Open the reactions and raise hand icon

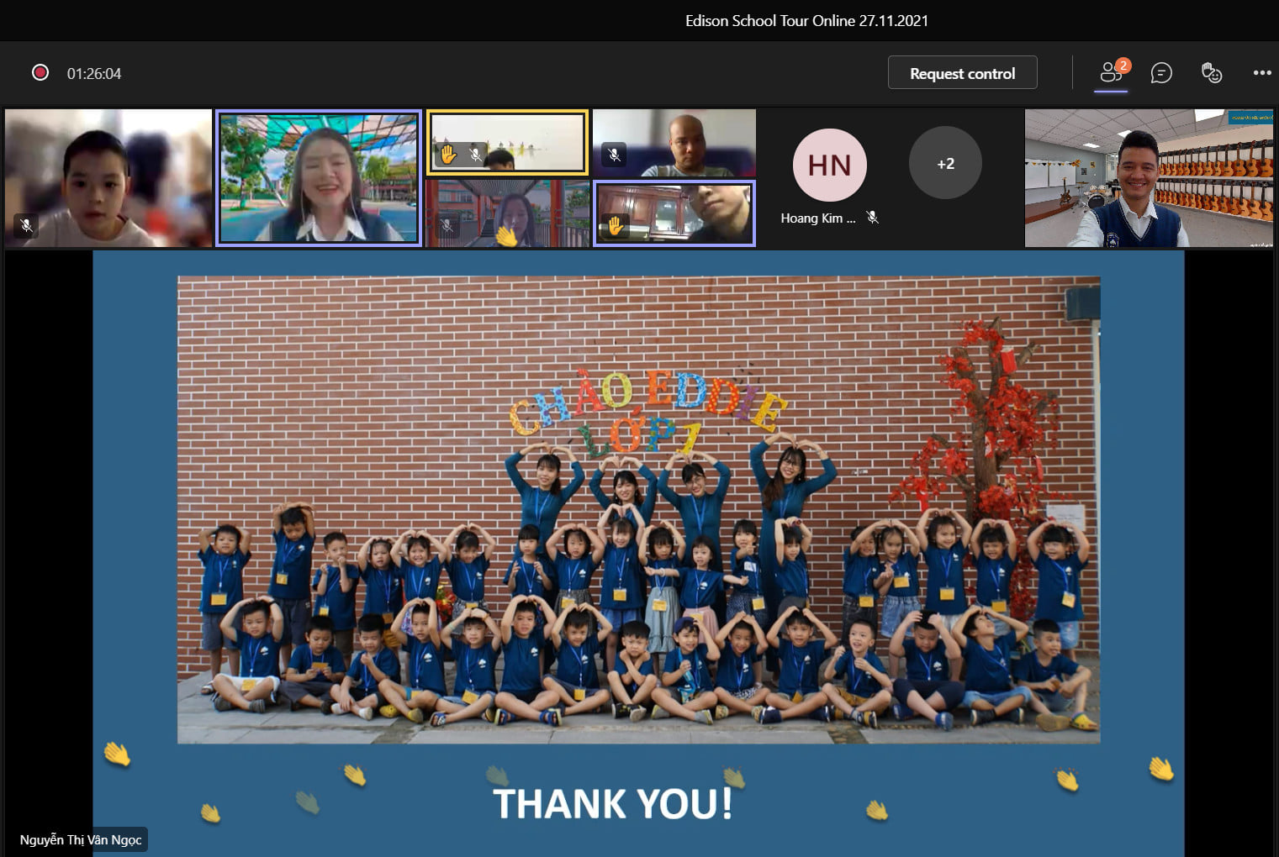[1211, 73]
